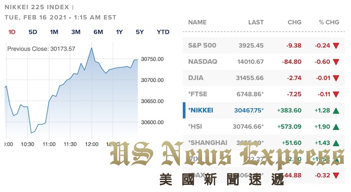This screenshot has height=192, width=351.
Task: Switch chart to 1M range
Action: click(54, 32)
